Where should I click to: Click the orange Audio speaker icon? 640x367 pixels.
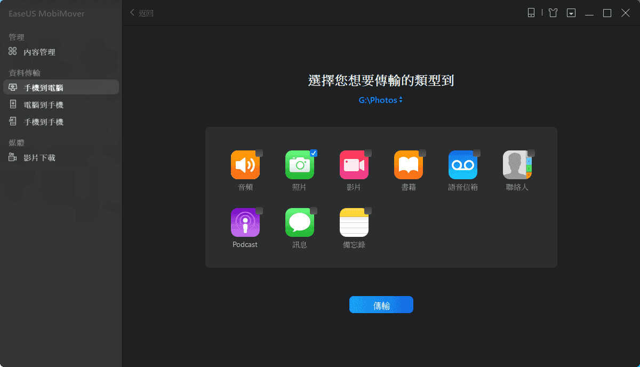[245, 165]
